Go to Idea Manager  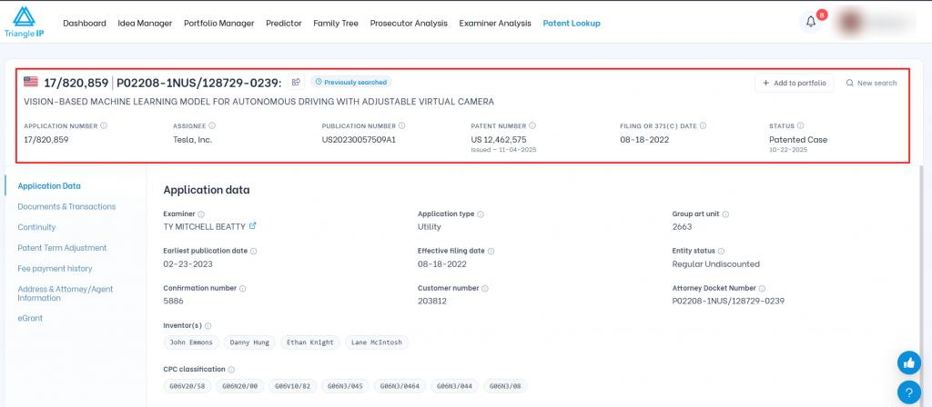pos(145,23)
